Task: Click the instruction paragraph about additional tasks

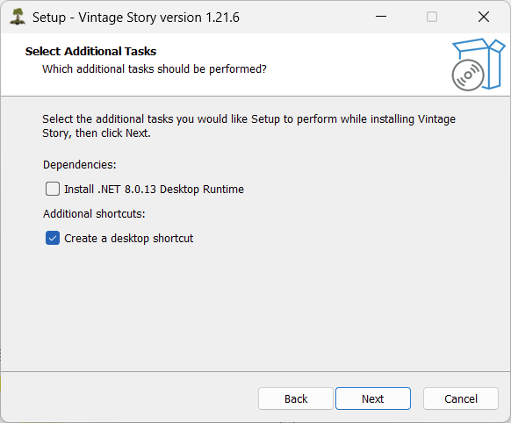Action: pos(248,126)
